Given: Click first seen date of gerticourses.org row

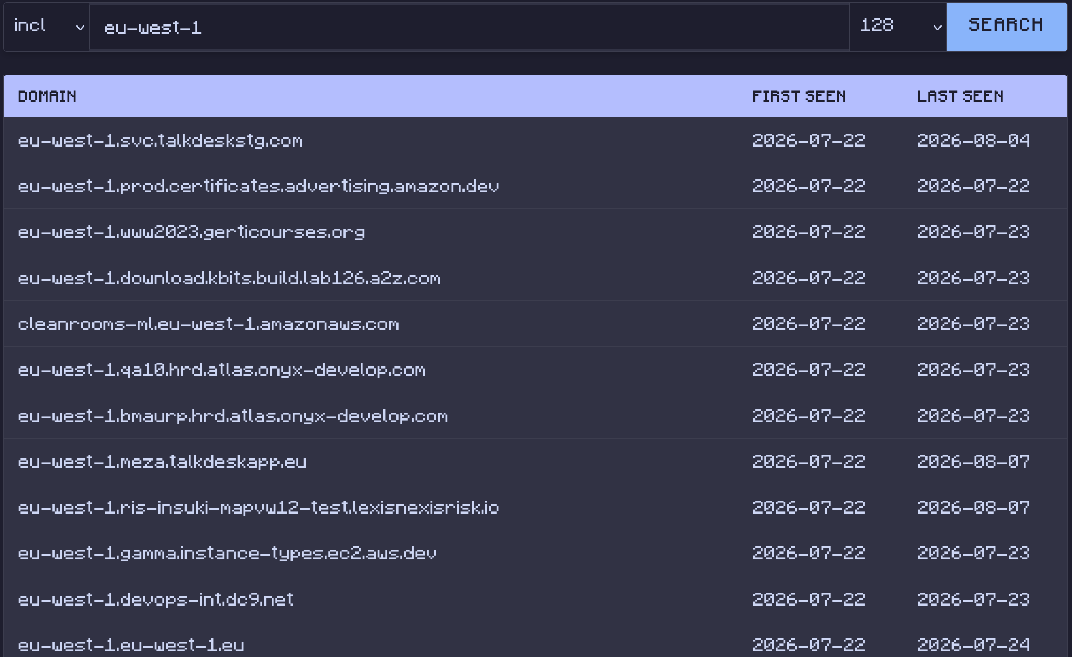Looking at the screenshot, I should click(x=809, y=232).
